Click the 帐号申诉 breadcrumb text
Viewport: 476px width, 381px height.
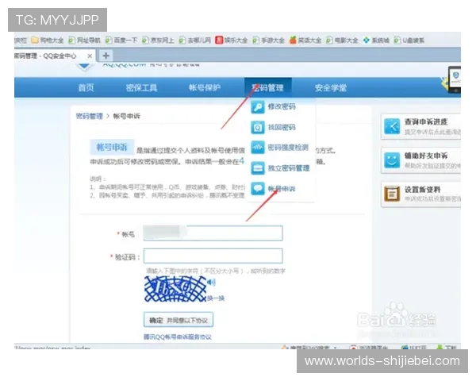click(x=127, y=116)
